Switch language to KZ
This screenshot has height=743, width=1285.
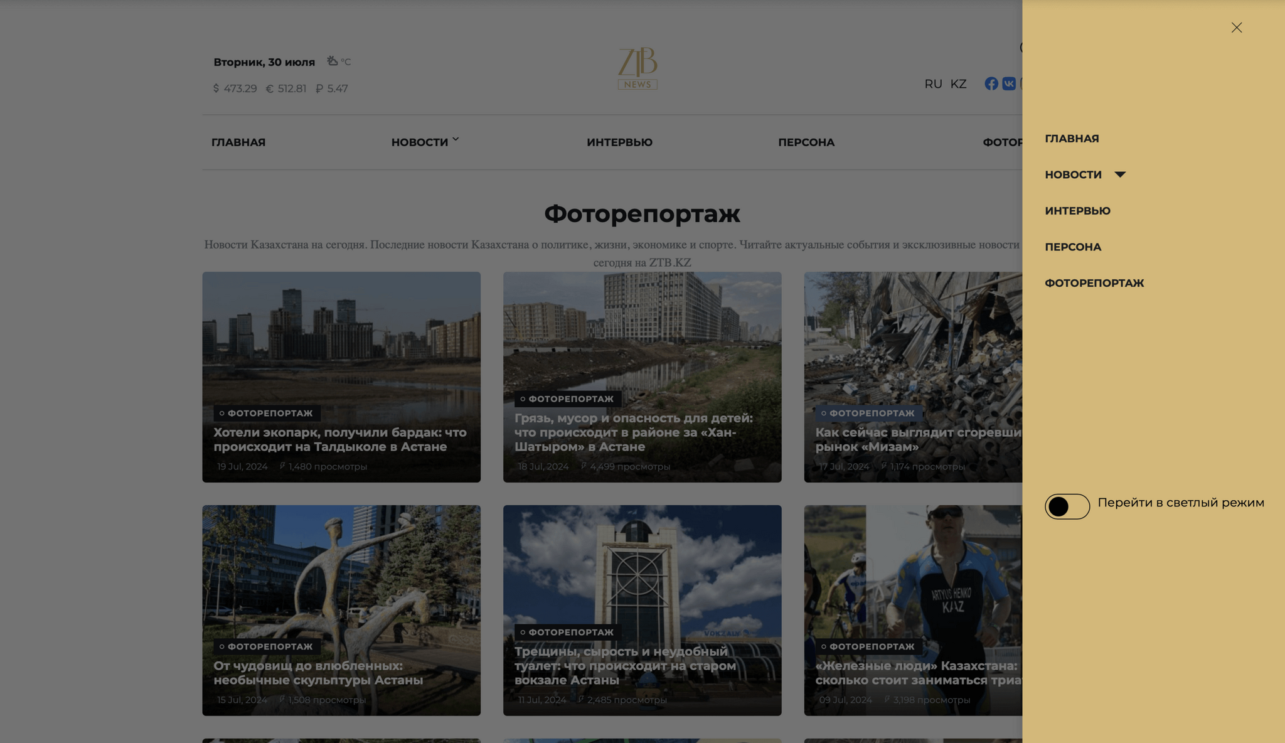coord(958,84)
